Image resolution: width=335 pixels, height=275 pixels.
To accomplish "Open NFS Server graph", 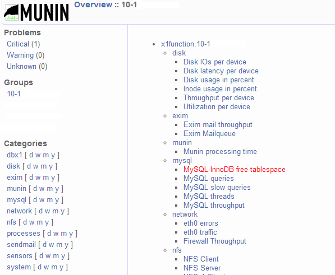I will click(202, 268).
